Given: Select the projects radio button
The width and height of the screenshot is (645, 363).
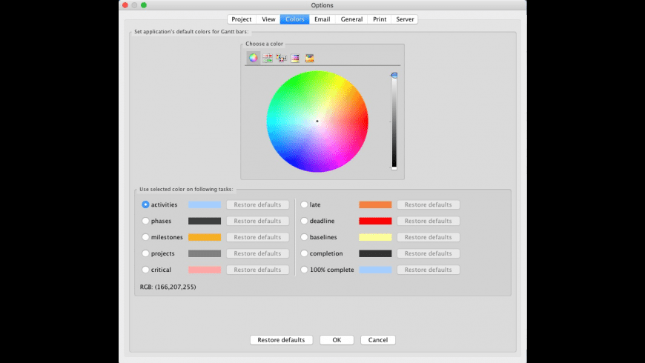Looking at the screenshot, I should click(145, 253).
